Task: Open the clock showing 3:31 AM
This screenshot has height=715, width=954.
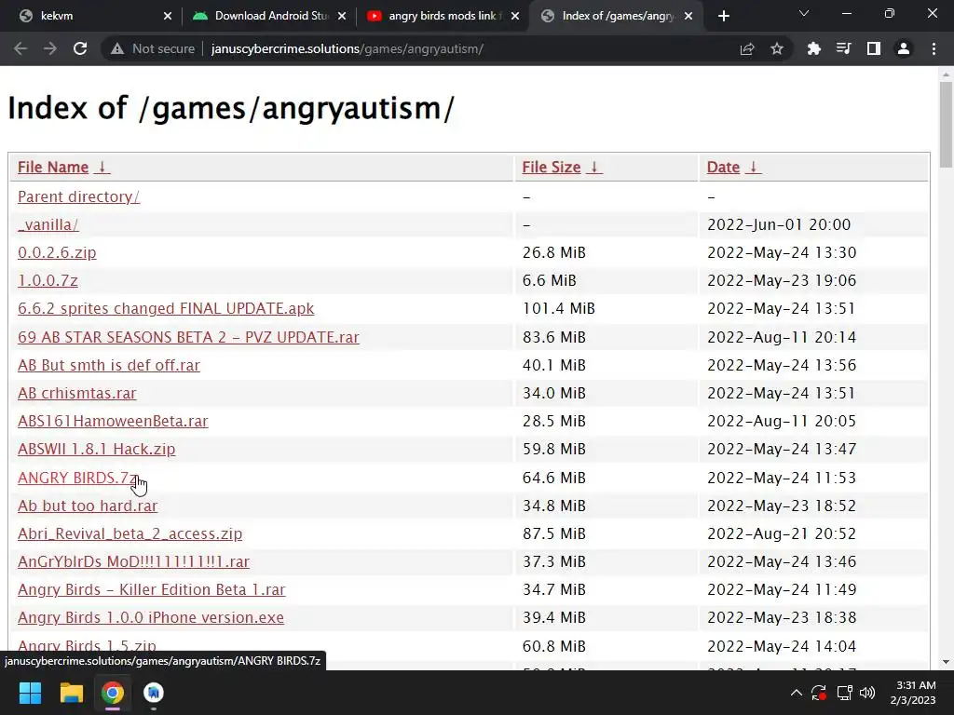Action: pyautogui.click(x=915, y=693)
